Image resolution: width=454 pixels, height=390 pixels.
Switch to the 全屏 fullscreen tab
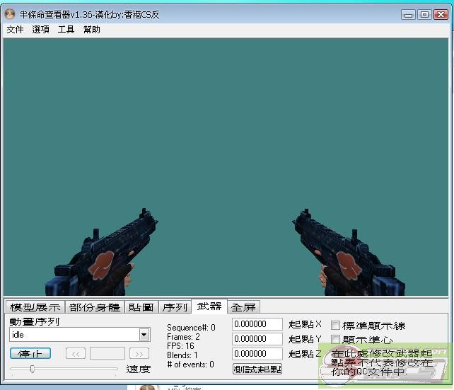pyautogui.click(x=244, y=307)
